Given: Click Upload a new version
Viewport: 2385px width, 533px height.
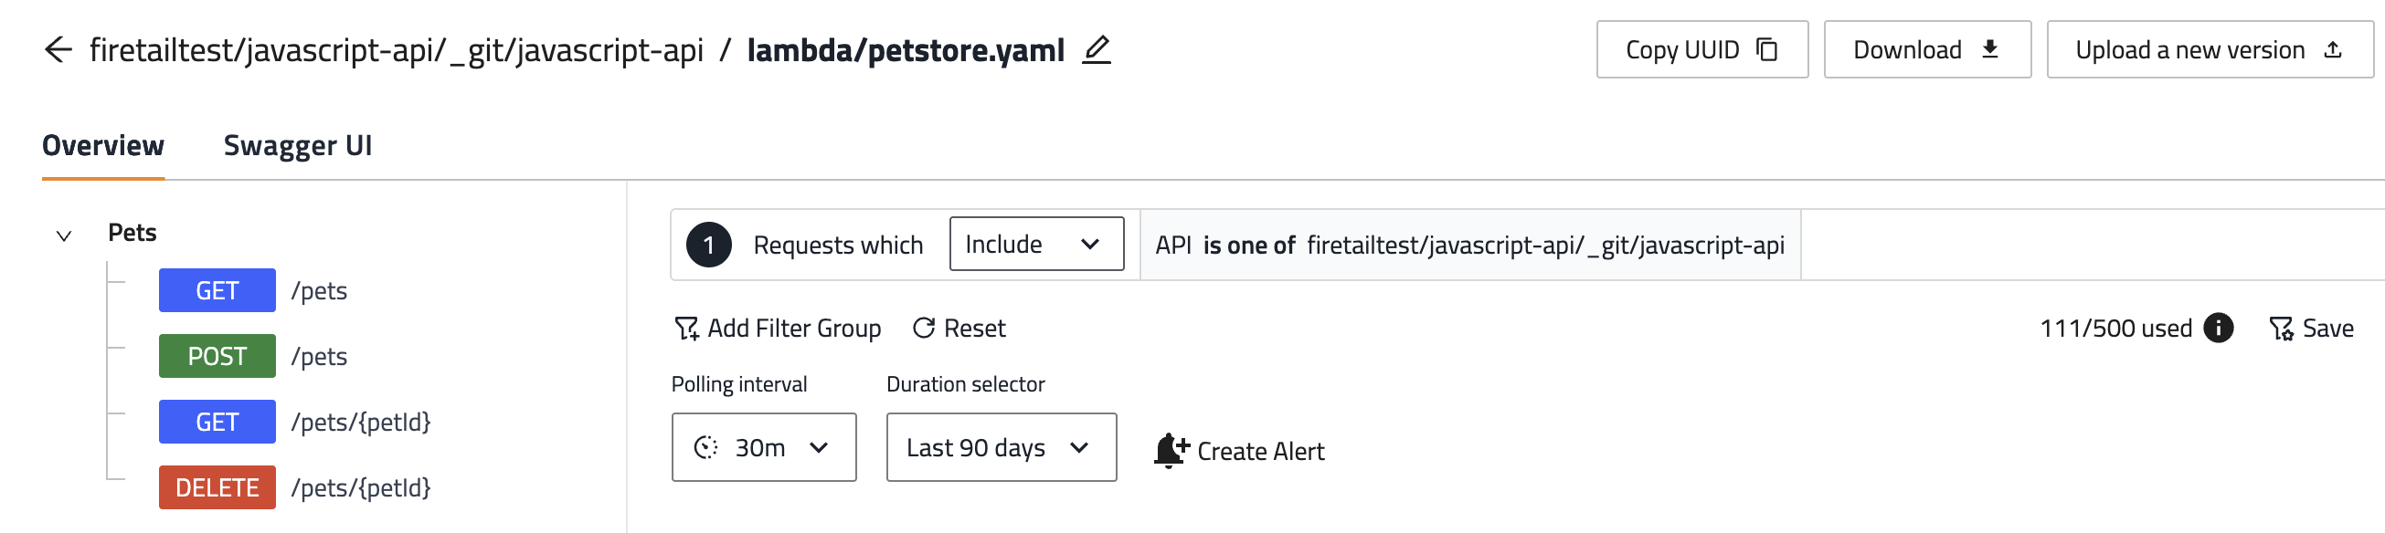Looking at the screenshot, I should coord(2208,50).
